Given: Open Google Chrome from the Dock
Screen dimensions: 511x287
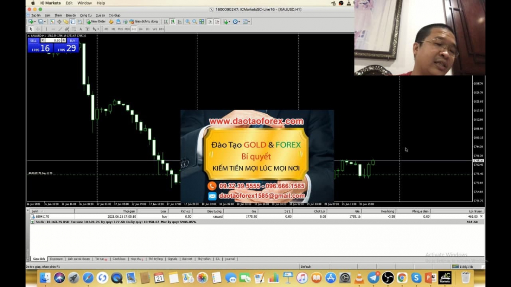Looking at the screenshot, I should coord(402,278).
